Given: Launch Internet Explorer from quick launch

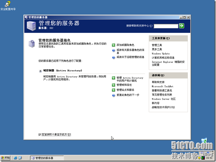Looking at the screenshot, I should click(15, 158).
